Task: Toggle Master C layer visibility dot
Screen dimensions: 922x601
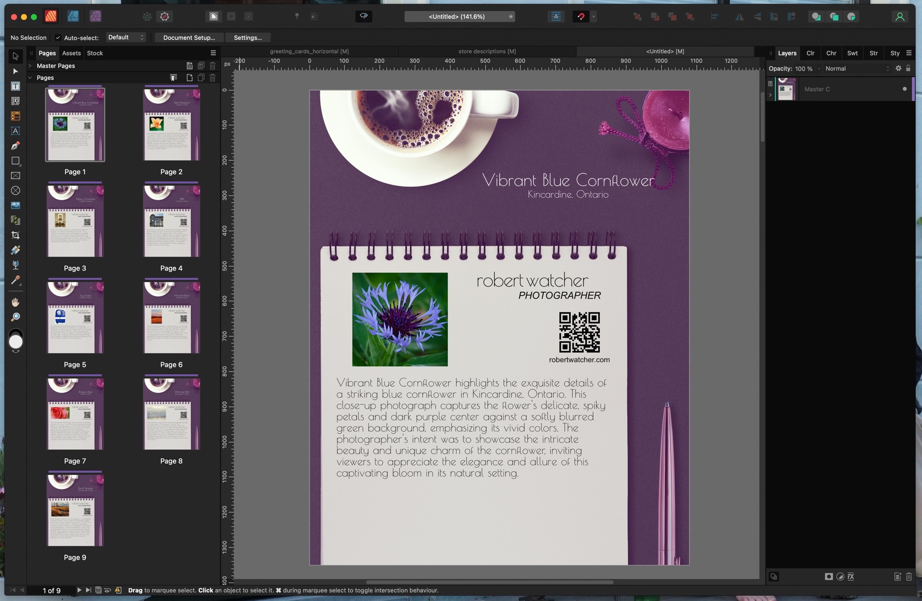Action: click(904, 89)
